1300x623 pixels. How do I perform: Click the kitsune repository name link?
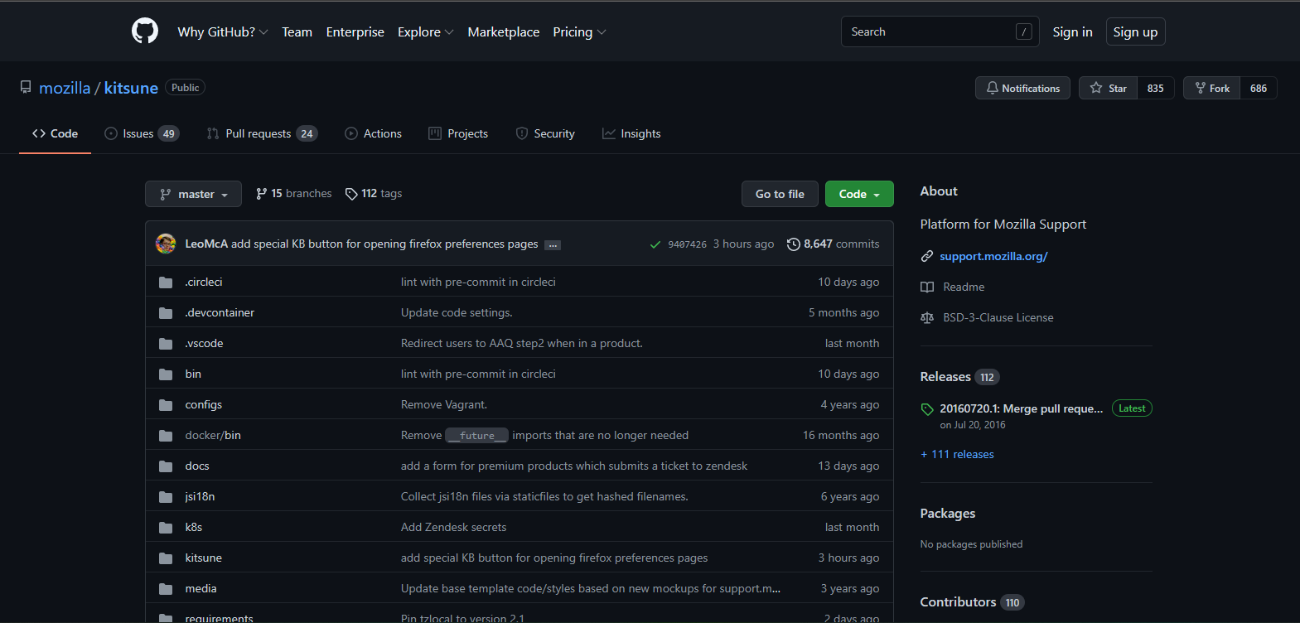131,88
